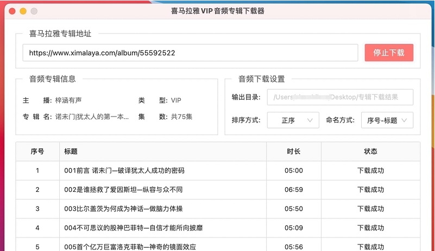Click the 梓涵有声 host name
Viewport: 435px width, 251px height.
click(68, 100)
